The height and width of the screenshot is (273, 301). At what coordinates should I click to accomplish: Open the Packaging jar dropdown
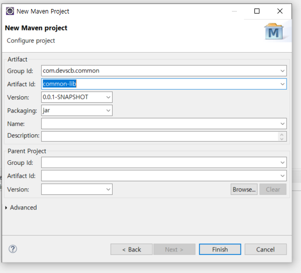108,111
